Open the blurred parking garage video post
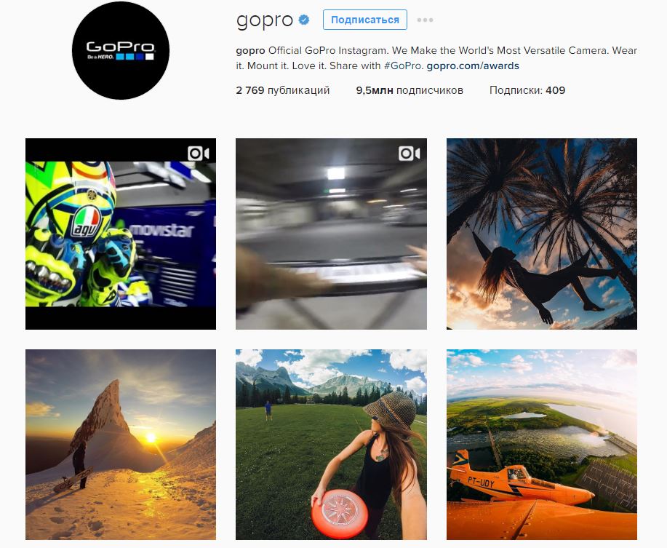 tap(331, 234)
